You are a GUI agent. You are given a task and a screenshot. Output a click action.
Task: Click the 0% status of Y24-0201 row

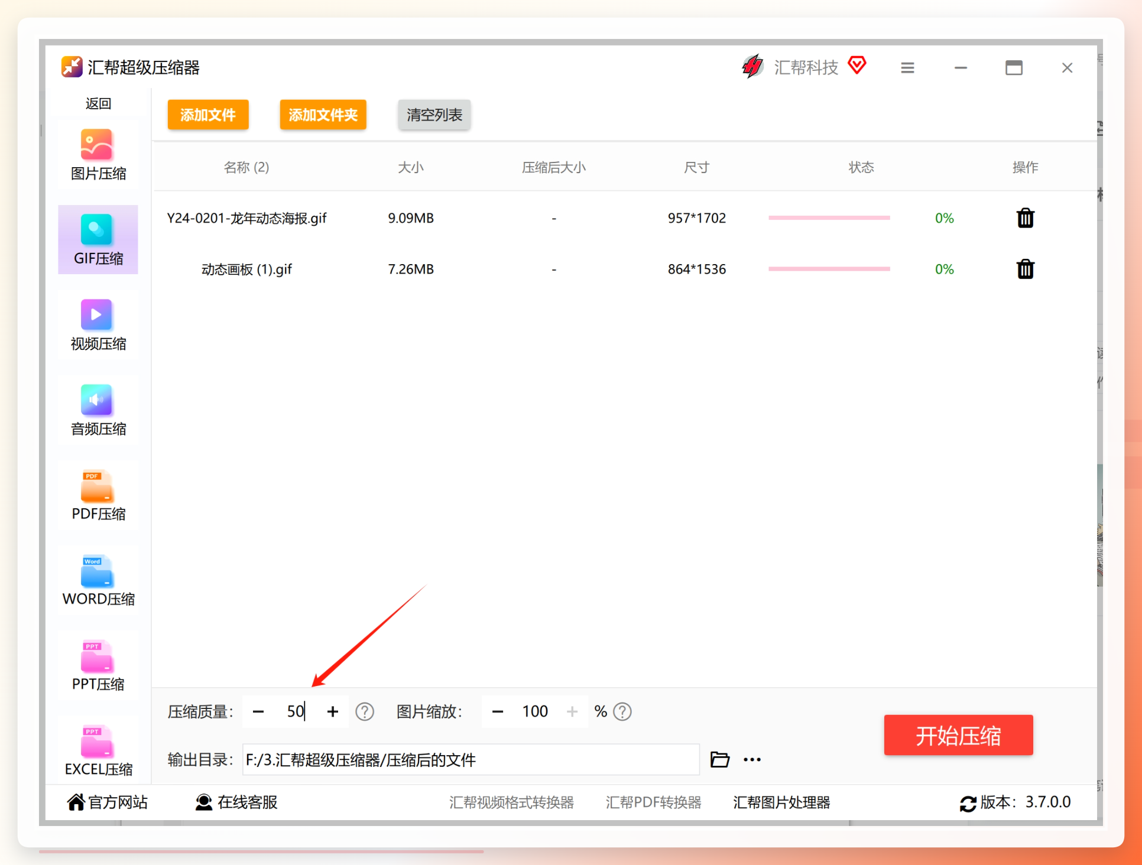[945, 218]
